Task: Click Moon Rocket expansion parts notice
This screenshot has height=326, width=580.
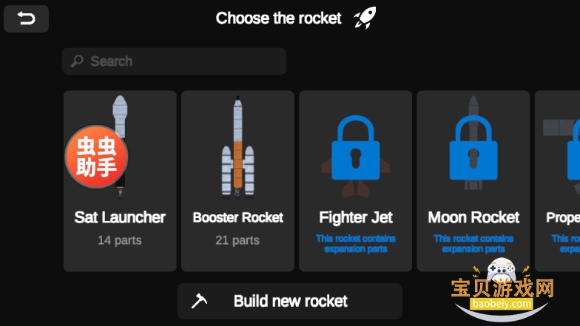Action: coord(473,243)
